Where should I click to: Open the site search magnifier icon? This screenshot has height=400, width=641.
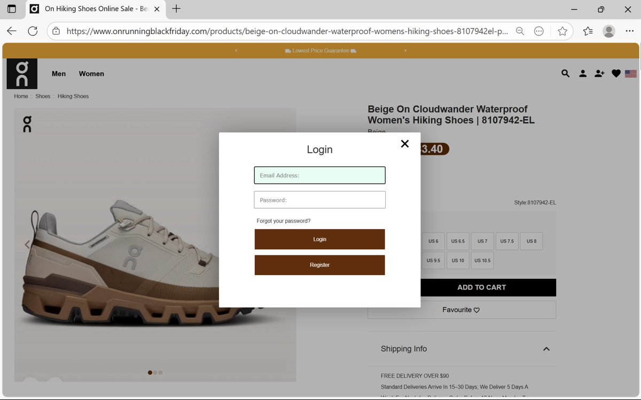(565, 74)
